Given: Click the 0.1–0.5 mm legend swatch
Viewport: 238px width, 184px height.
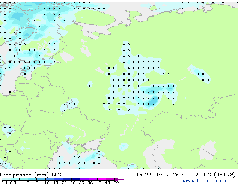Looking at the screenshot, I should [x=6, y=179].
